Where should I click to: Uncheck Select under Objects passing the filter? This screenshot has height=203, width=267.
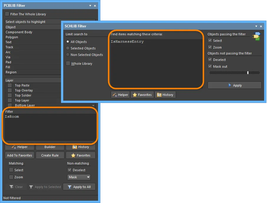tap(210, 41)
